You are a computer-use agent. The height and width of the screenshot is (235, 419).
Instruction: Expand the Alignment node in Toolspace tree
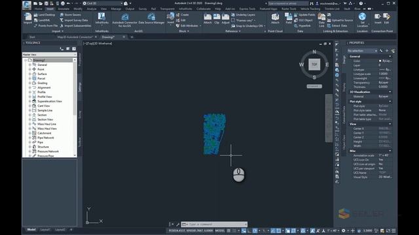(29, 87)
